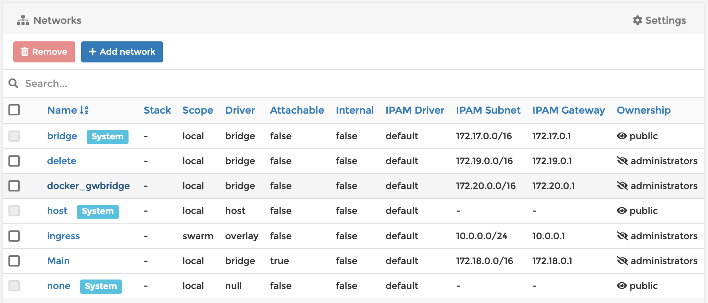Click the eye icon on host row
This screenshot has height=303, width=708.
(x=622, y=211)
